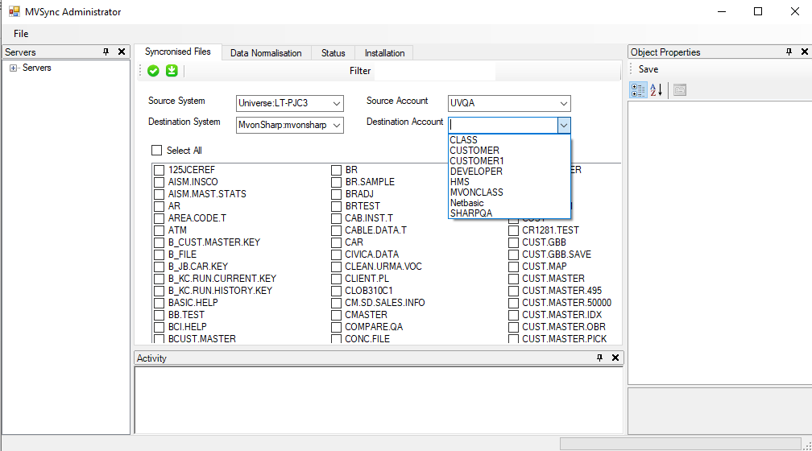Click into the Filter text field
This screenshot has width=812, height=451.
point(434,71)
